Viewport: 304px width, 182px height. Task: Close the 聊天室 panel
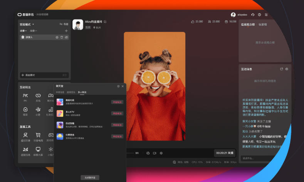click(x=123, y=86)
